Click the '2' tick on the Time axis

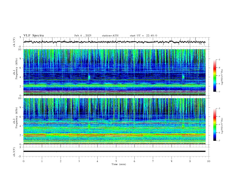tap(61, 161)
